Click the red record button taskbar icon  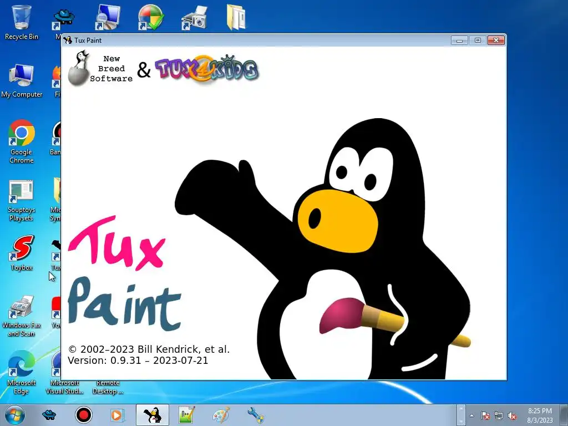[84, 415]
